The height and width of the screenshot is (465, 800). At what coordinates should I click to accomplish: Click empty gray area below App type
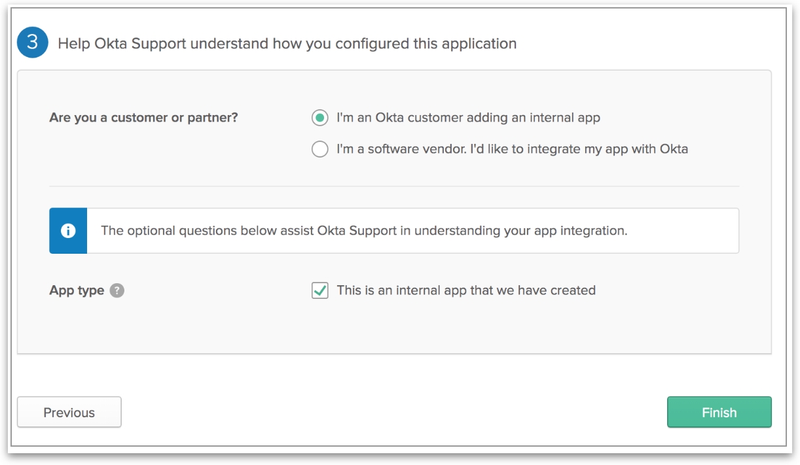click(393, 330)
